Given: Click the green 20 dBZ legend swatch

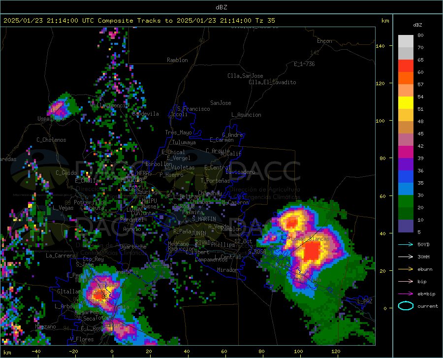Looking at the screenshot, I should pyautogui.click(x=406, y=201).
